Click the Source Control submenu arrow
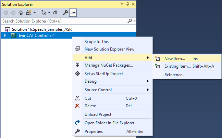 (x=148, y=89)
